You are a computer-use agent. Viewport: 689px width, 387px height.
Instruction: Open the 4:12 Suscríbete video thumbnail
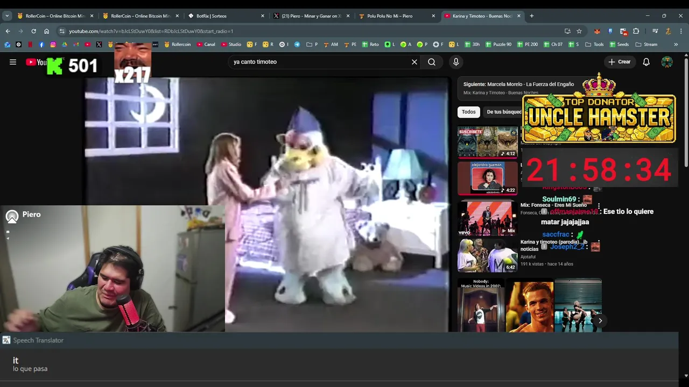pos(488,142)
